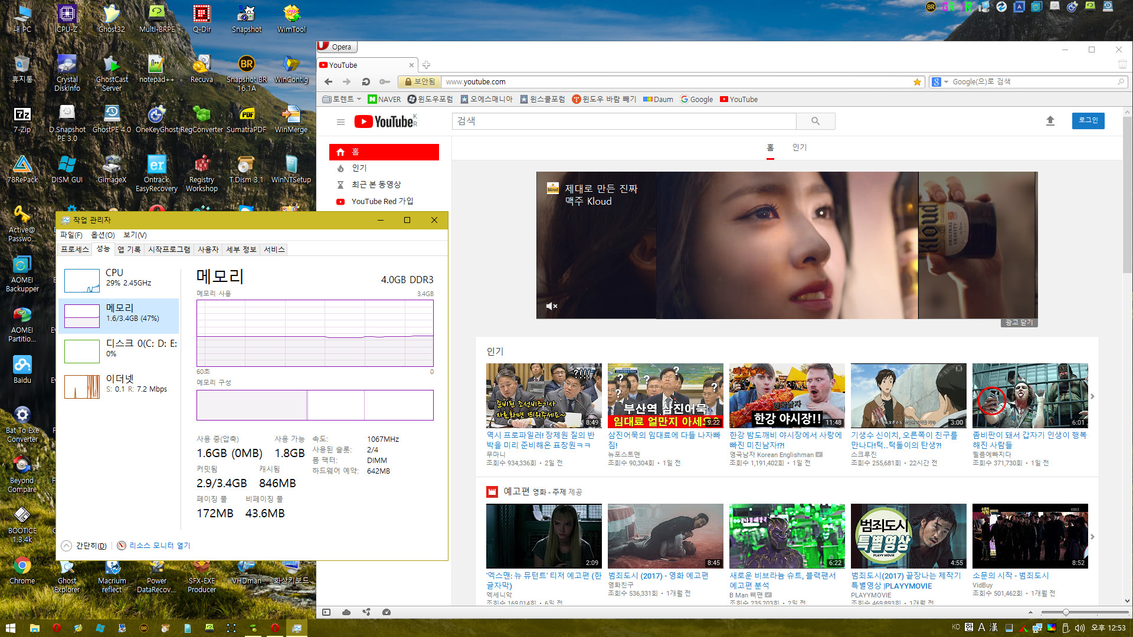Open 부산역 삼진어묵 video thumbnail
The height and width of the screenshot is (637, 1133).
665,395
